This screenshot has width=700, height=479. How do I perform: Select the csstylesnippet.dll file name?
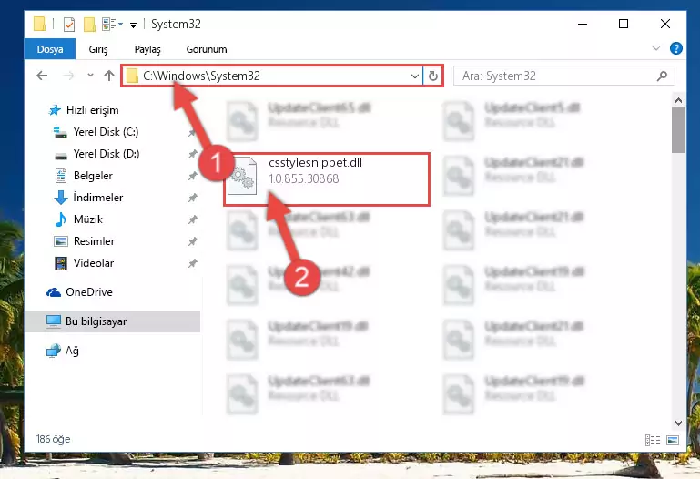click(x=315, y=162)
